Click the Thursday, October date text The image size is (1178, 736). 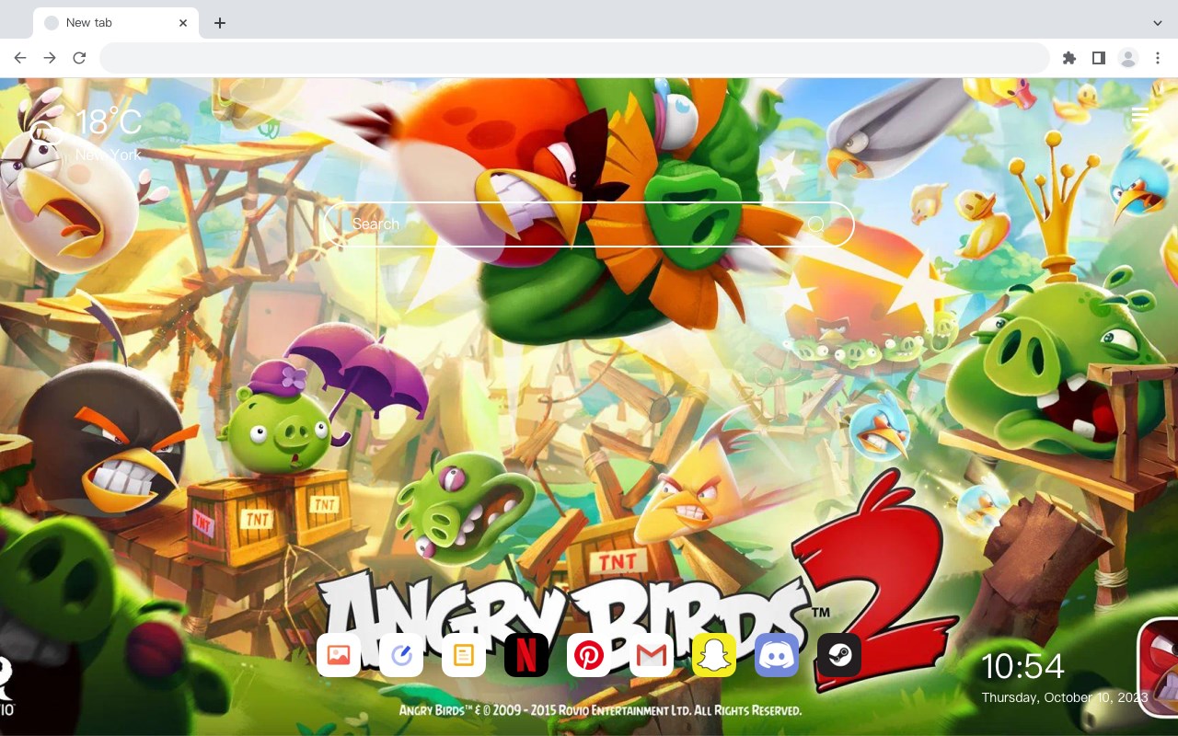1065,697
